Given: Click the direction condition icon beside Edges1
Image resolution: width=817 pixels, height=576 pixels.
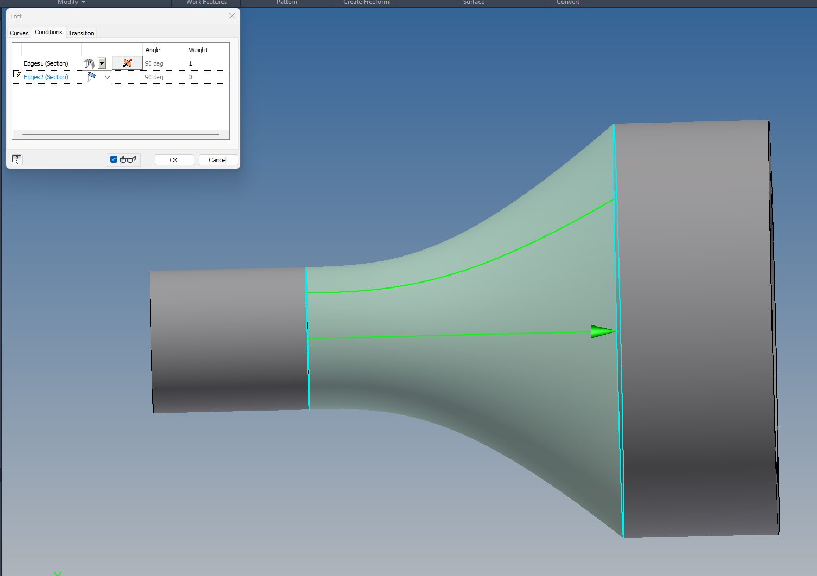Looking at the screenshot, I should 127,63.
